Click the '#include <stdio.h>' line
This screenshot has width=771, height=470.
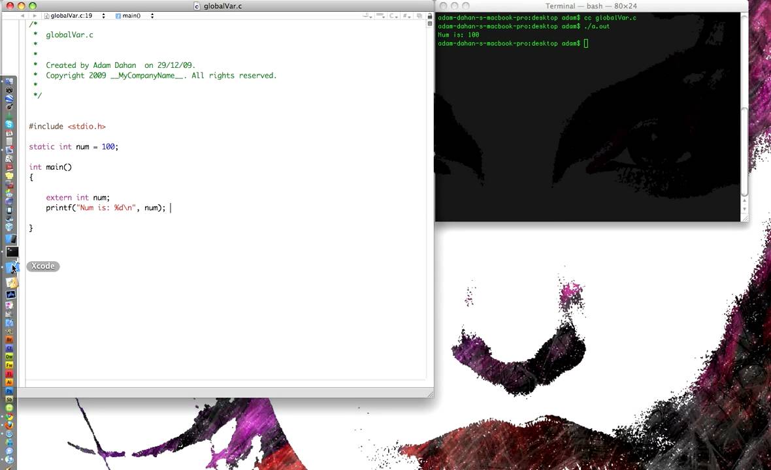click(67, 126)
